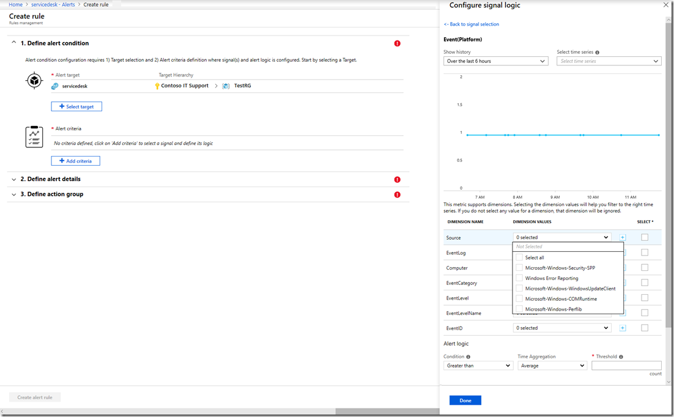Open the Time Aggregation dropdown
674x417 pixels.
552,366
